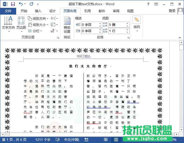Click the left indent 0 字符 field
The width and height of the screenshot is (184, 143).
(x=90, y=25)
